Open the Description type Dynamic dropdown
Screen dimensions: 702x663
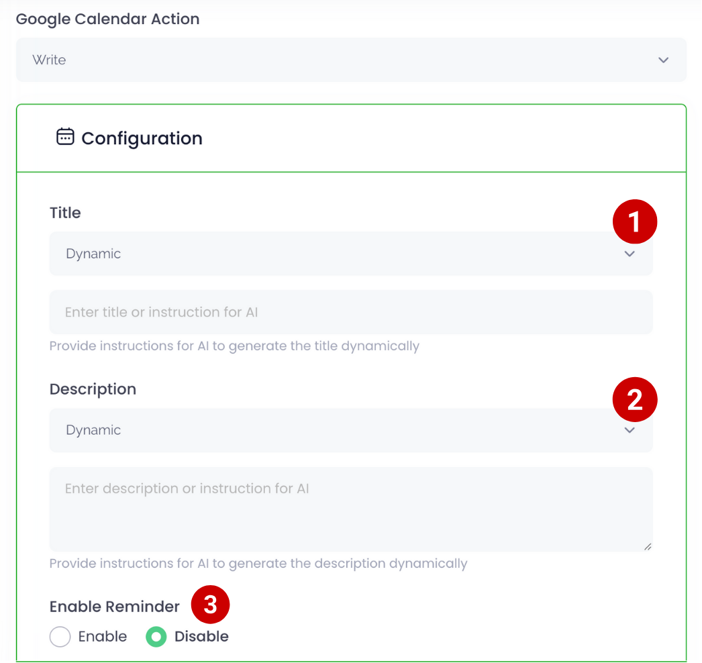click(x=336, y=431)
